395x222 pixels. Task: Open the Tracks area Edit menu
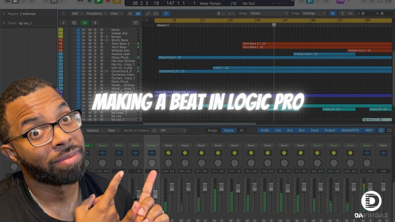[77, 14]
